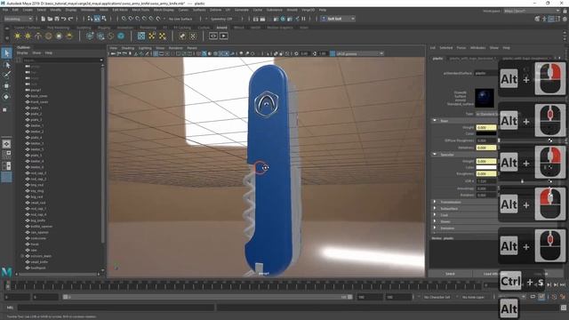Toggle select by hierarchy mode
The image size is (569, 320).
tap(90, 19)
